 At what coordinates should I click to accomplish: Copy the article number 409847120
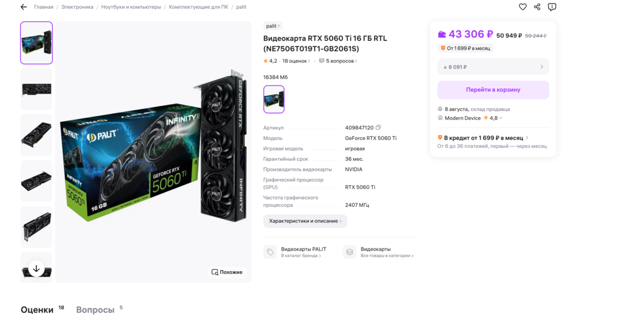click(378, 128)
